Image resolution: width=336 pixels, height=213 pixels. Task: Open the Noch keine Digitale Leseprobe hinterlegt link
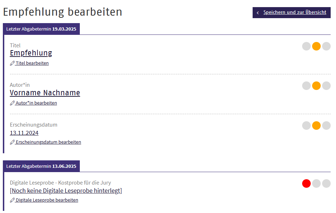[x=66, y=191]
